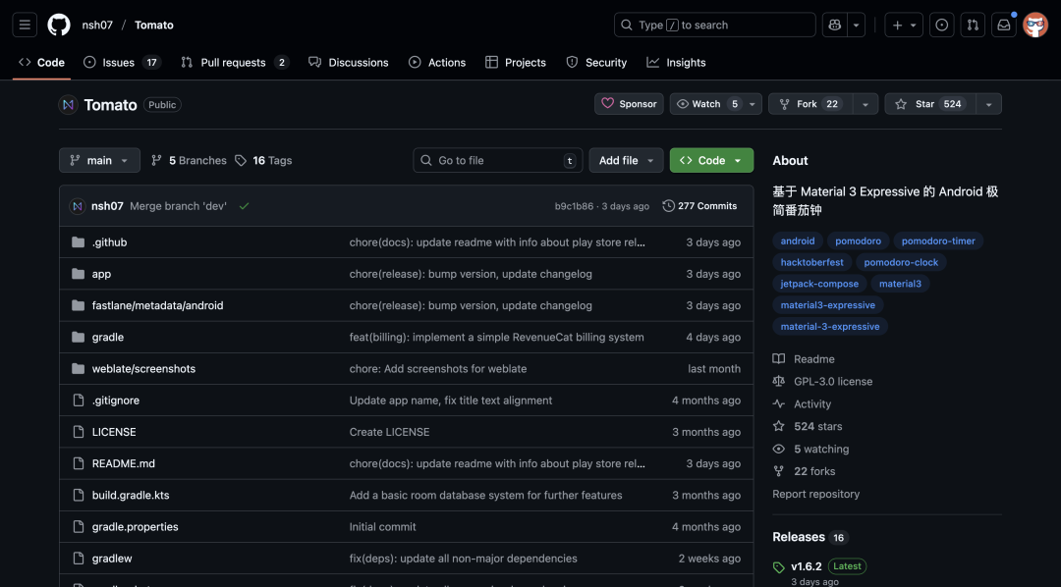
Task: Click the android topic tag
Action: pyautogui.click(x=798, y=240)
